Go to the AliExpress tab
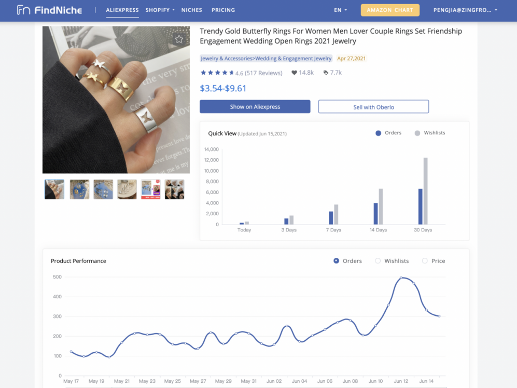 (x=122, y=10)
